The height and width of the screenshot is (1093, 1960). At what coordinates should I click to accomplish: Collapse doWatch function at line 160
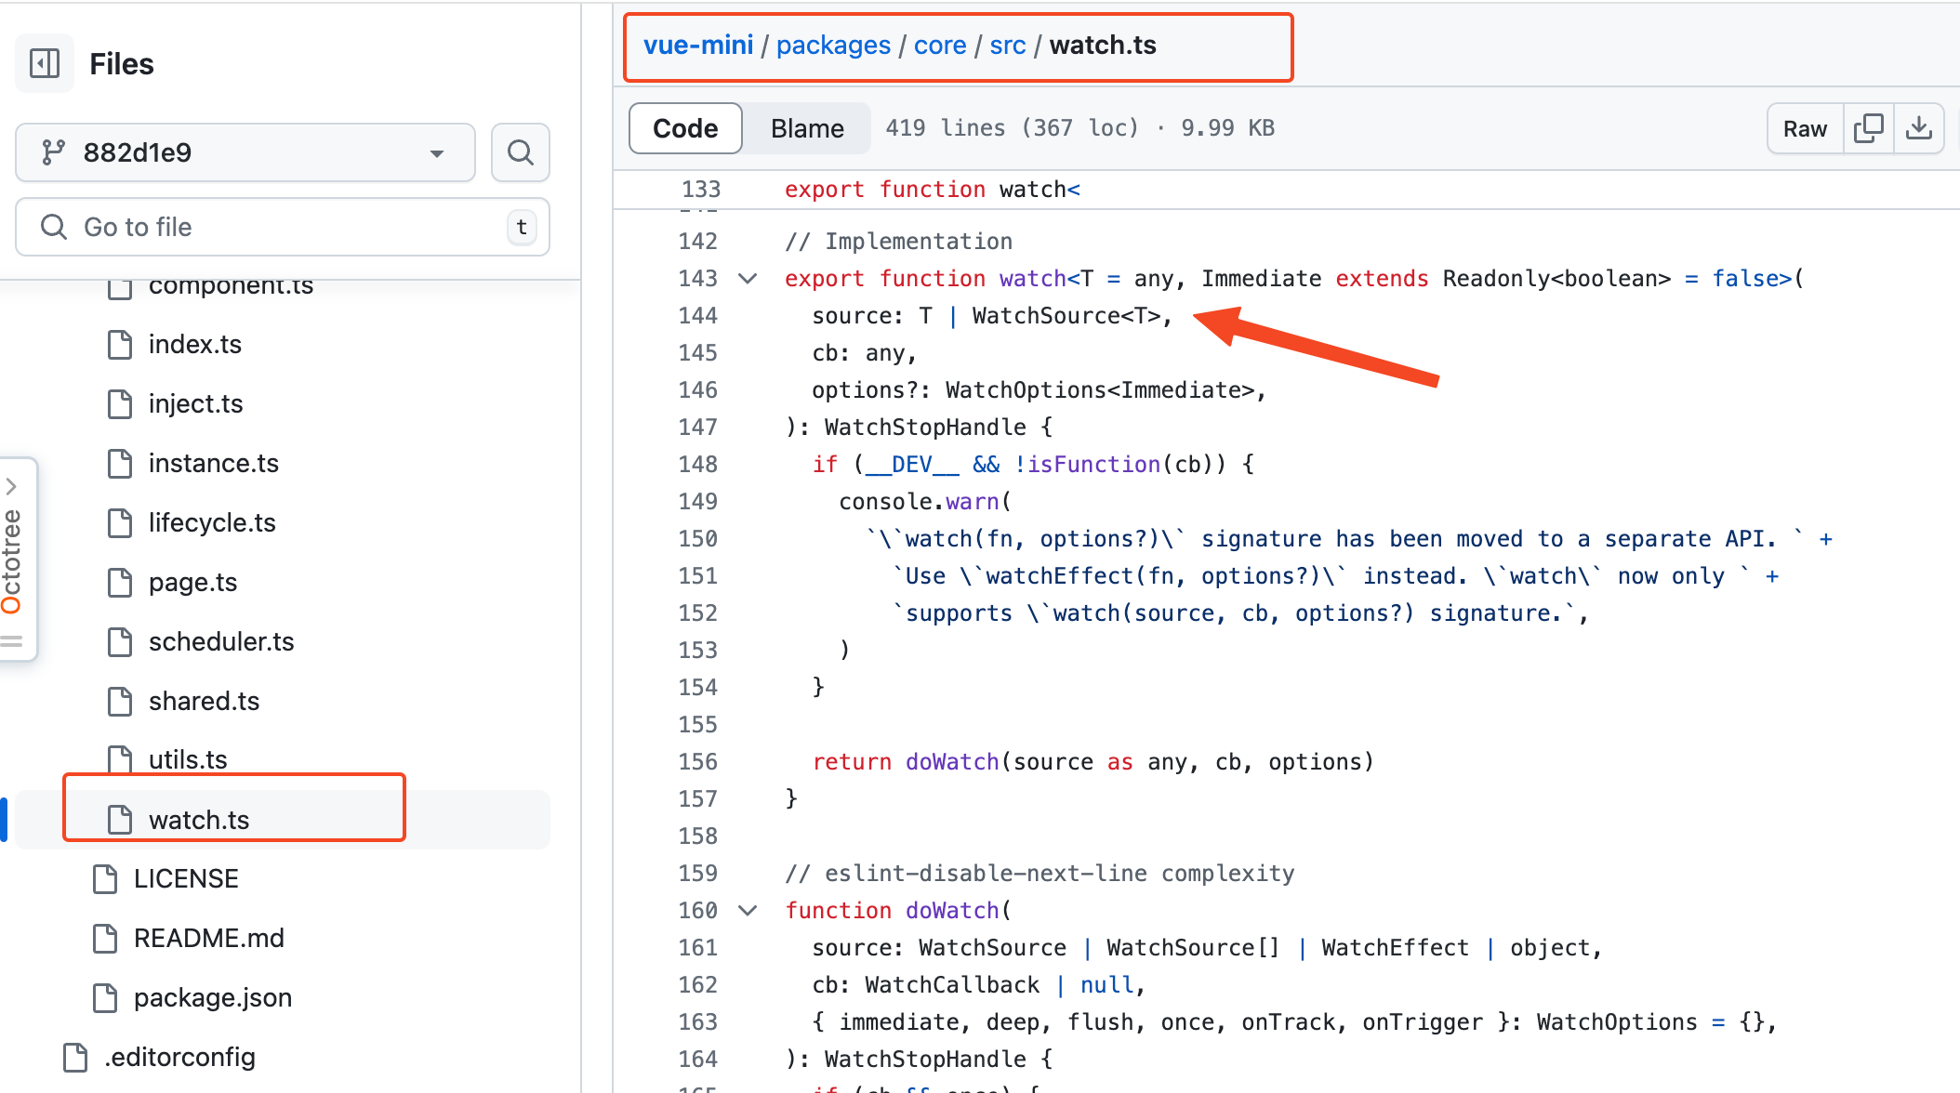point(748,911)
